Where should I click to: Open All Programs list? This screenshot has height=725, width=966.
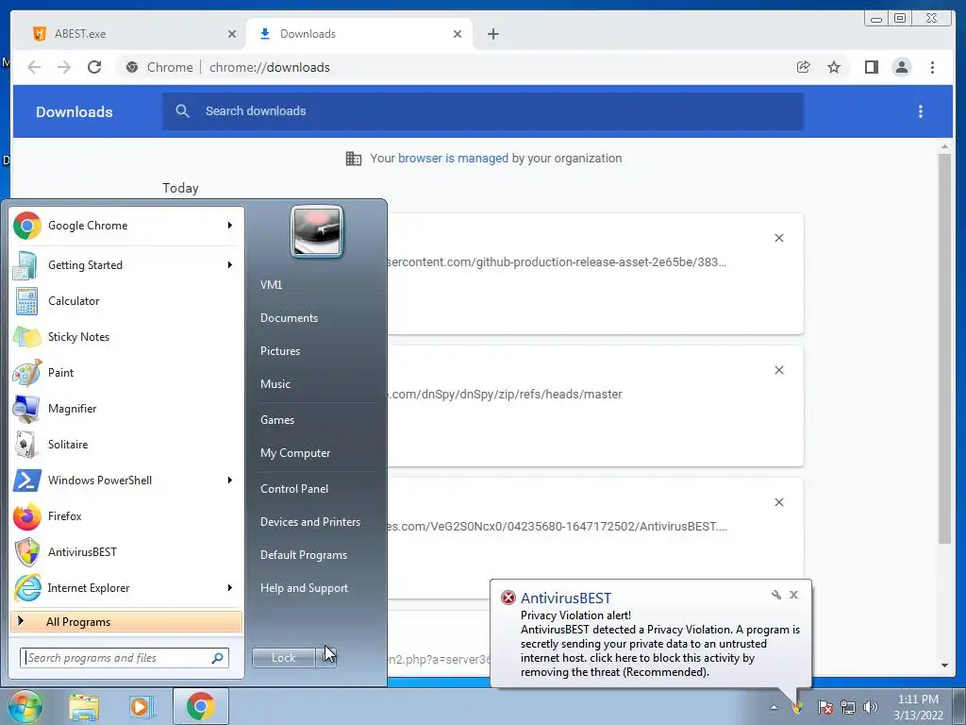coord(126,621)
